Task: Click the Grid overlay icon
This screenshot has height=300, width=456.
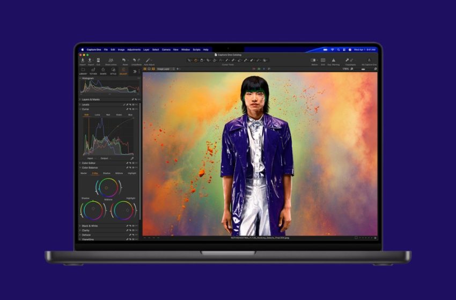Action: (x=323, y=60)
